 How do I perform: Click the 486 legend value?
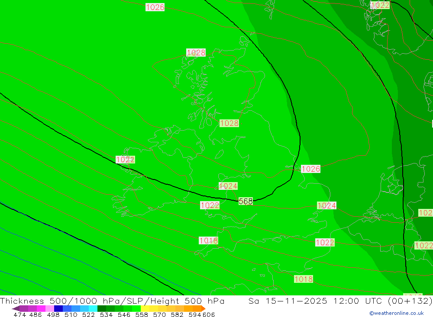click(36, 314)
